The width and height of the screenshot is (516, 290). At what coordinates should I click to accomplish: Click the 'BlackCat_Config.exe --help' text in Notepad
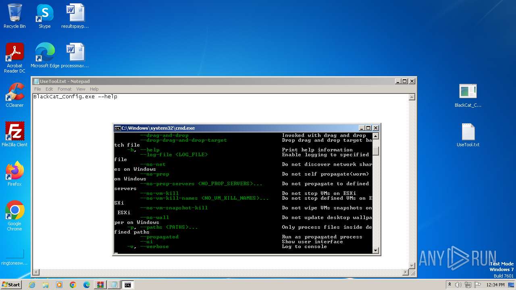click(75, 97)
